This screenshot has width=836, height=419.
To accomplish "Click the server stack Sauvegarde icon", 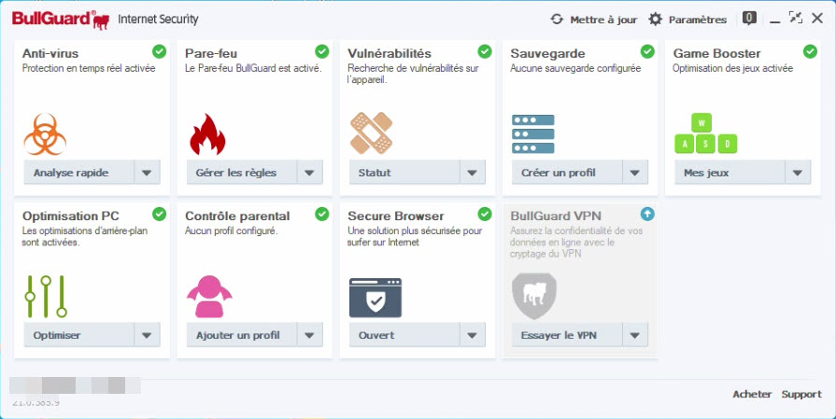I will click(533, 133).
